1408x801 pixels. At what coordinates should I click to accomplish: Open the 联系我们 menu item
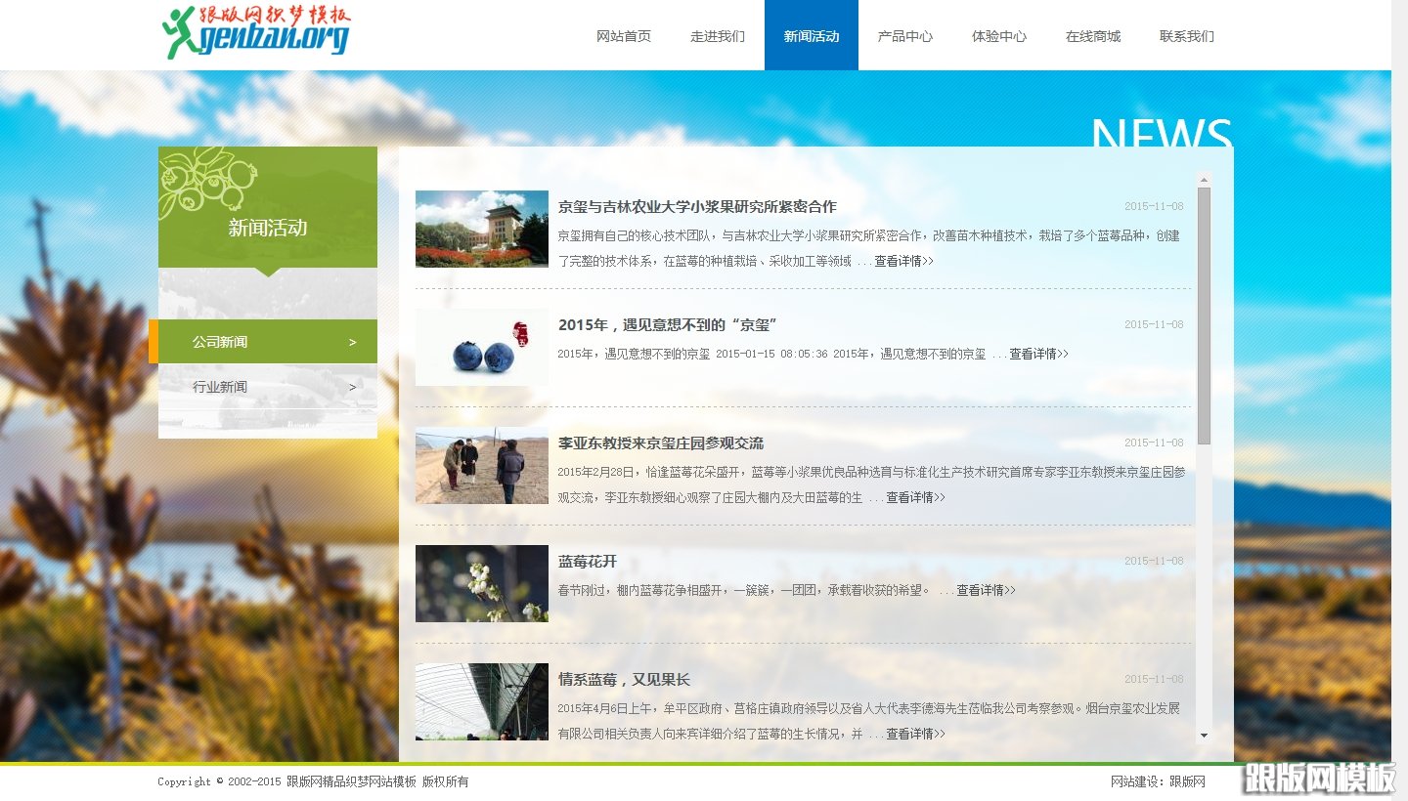(x=1186, y=35)
